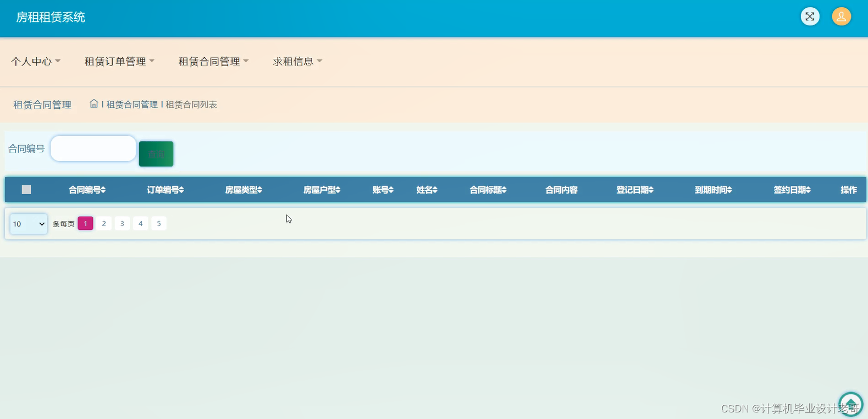Go to page 4
Image resolution: width=868 pixels, height=419 pixels.
(x=140, y=223)
